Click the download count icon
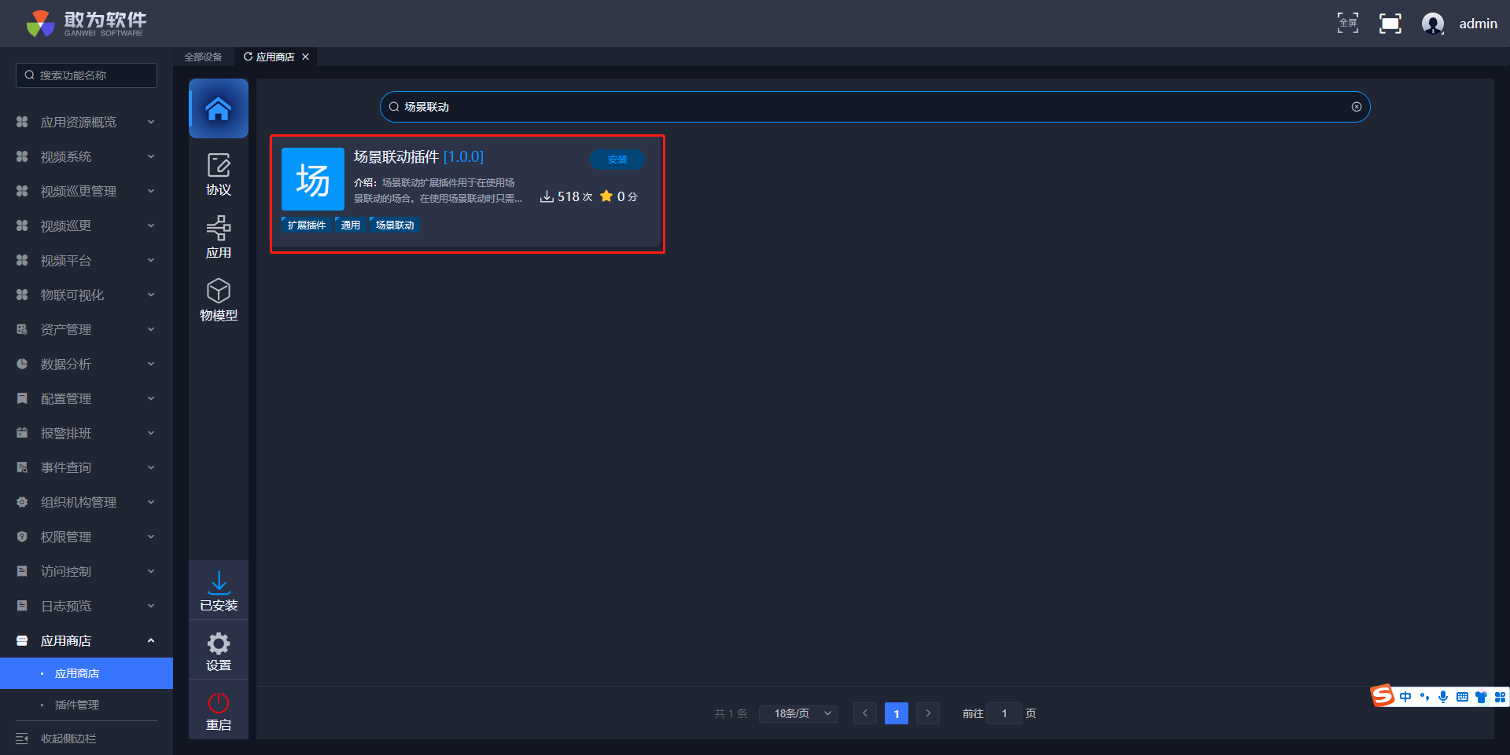 547,196
